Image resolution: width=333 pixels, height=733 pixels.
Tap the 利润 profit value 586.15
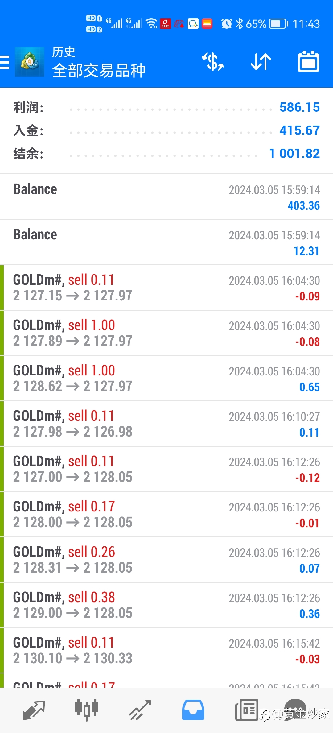click(299, 107)
